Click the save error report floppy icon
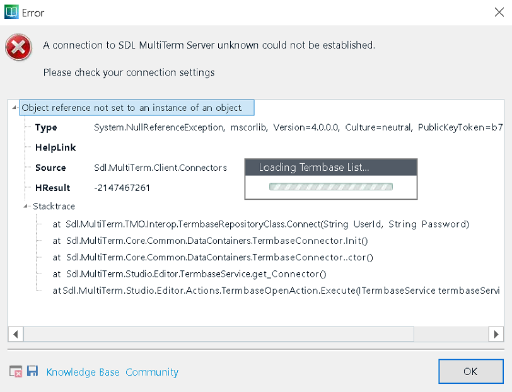Screen dimensions: 512x392 tap(32, 371)
